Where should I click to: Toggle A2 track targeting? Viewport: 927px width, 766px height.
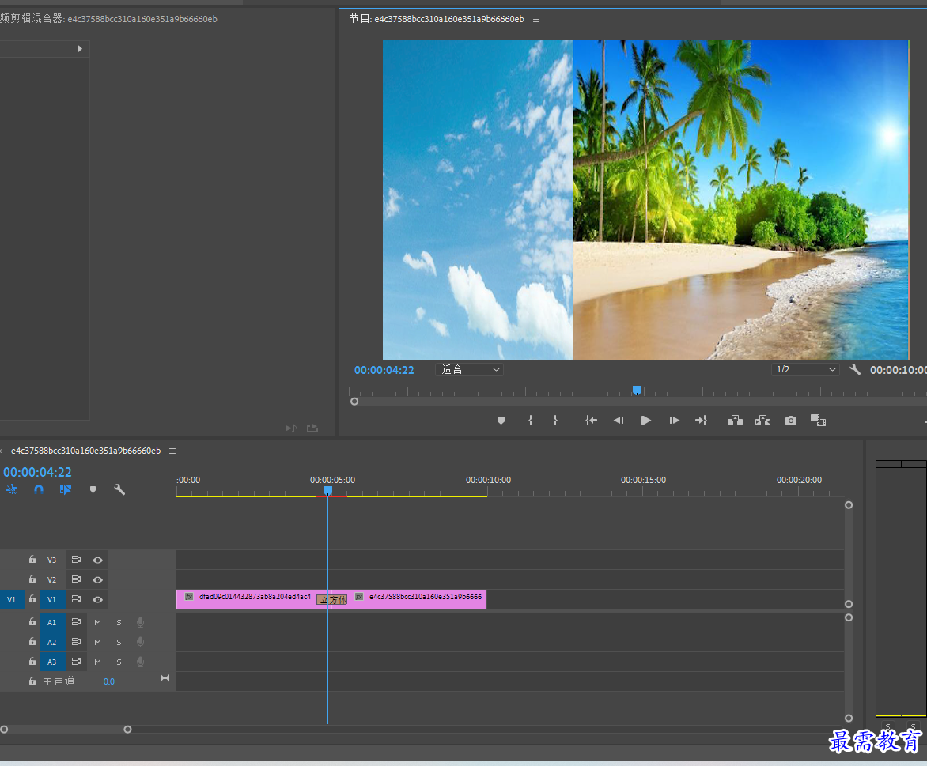52,642
